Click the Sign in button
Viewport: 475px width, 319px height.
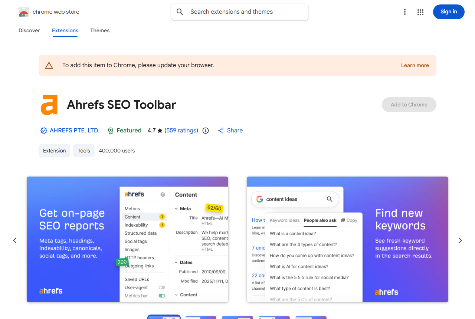click(x=449, y=12)
